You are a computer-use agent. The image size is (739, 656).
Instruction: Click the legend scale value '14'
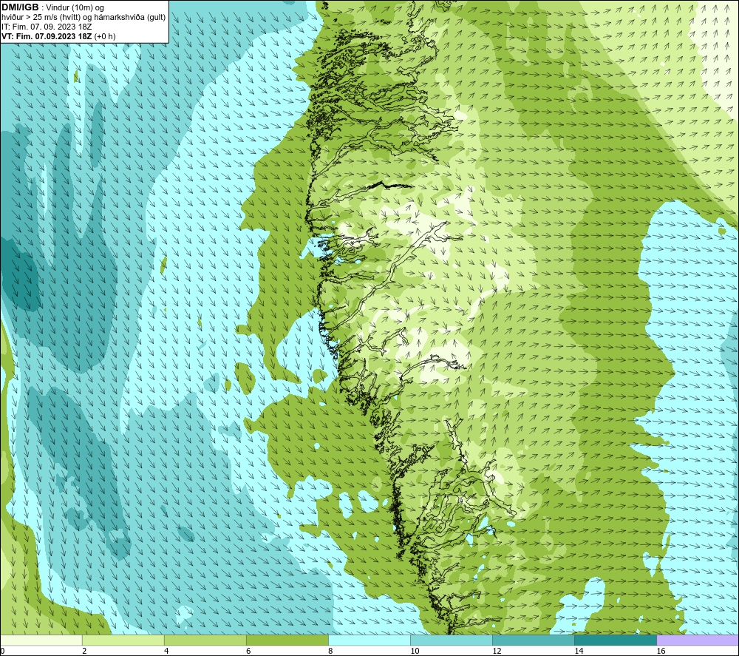coord(579,651)
